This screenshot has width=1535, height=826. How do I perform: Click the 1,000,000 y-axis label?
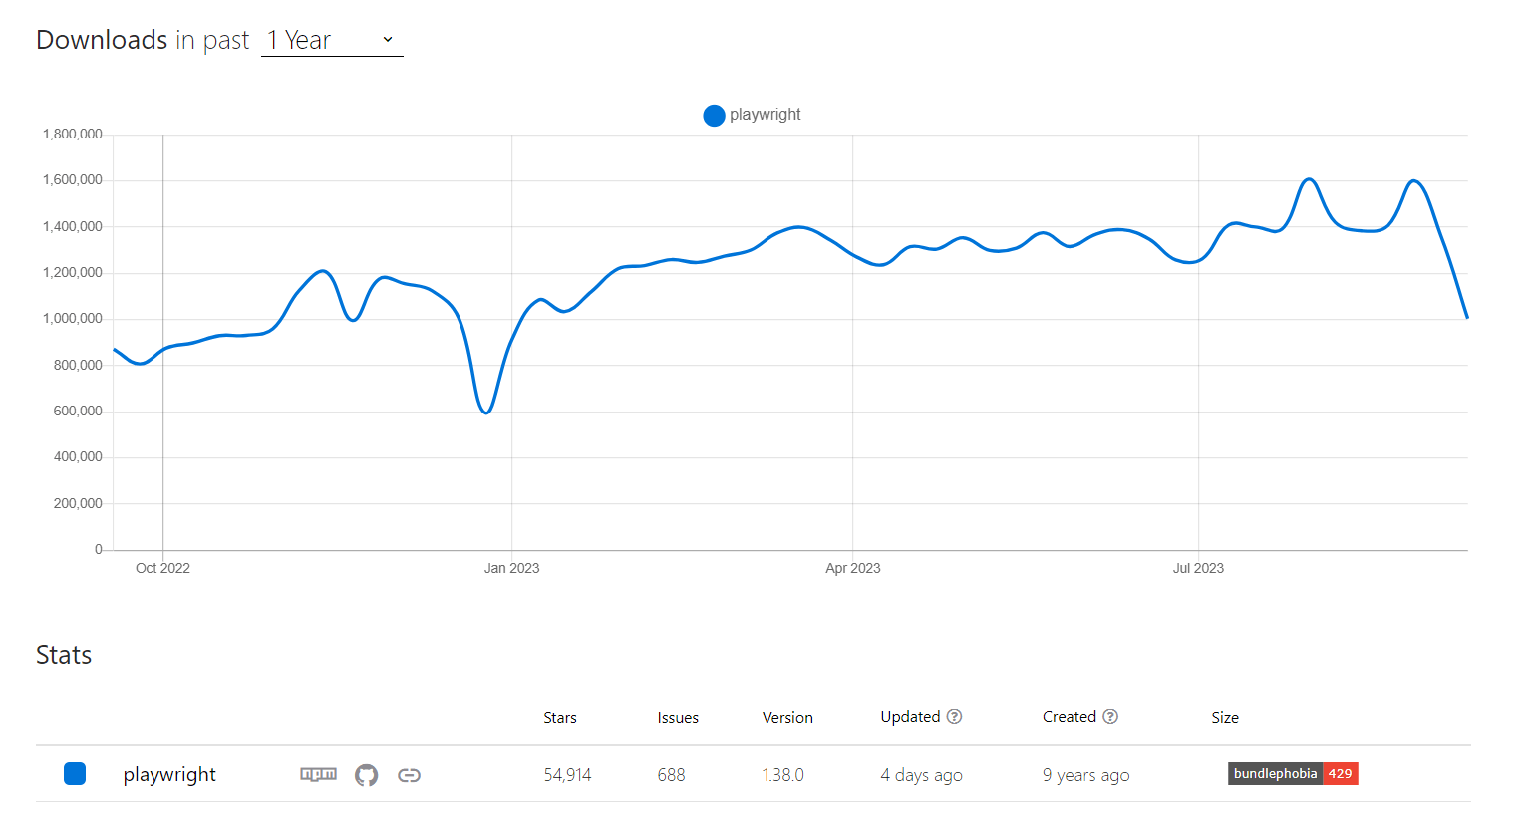72,318
